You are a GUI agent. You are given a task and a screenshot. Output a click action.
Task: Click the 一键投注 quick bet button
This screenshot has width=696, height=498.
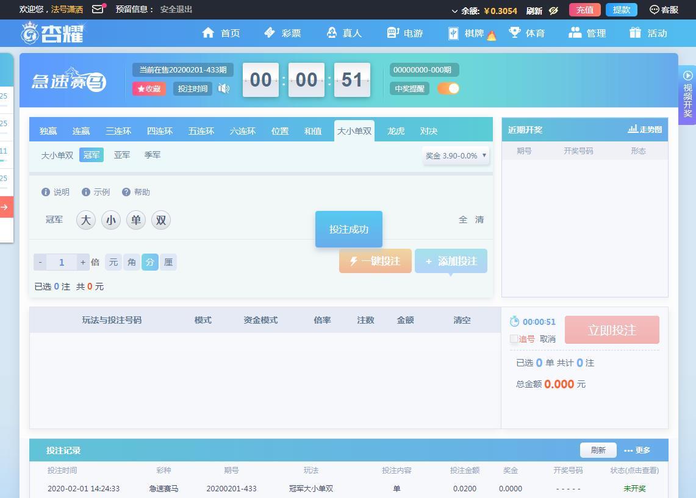coord(376,261)
